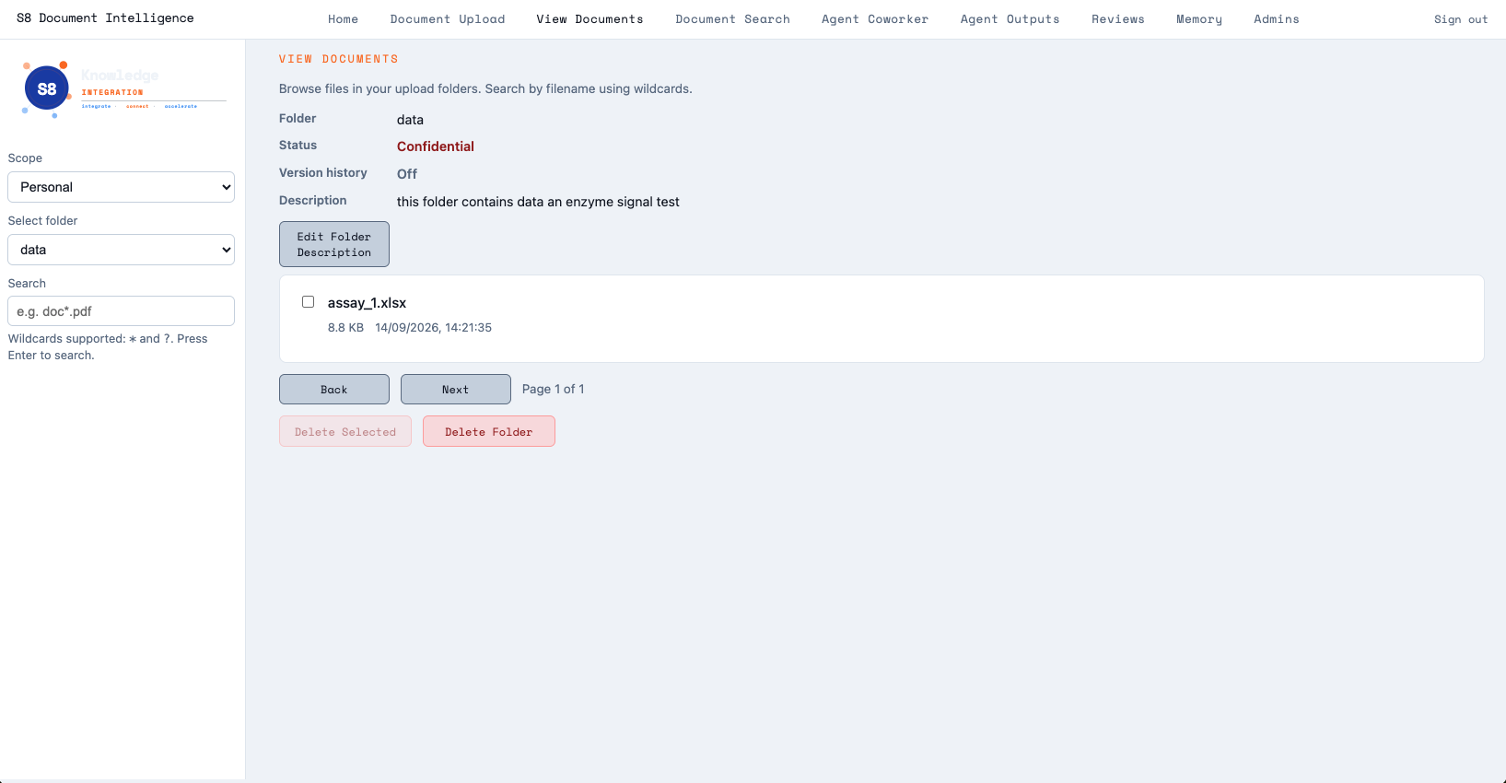
Task: Click the Delete Selected button
Action: coord(345,432)
